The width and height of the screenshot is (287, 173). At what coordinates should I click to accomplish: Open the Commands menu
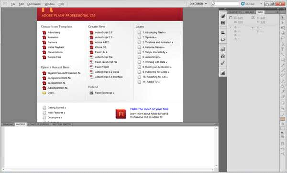coord(34,4)
